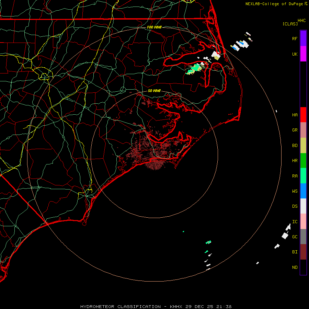Click the IC legend label

[x=295, y=222]
